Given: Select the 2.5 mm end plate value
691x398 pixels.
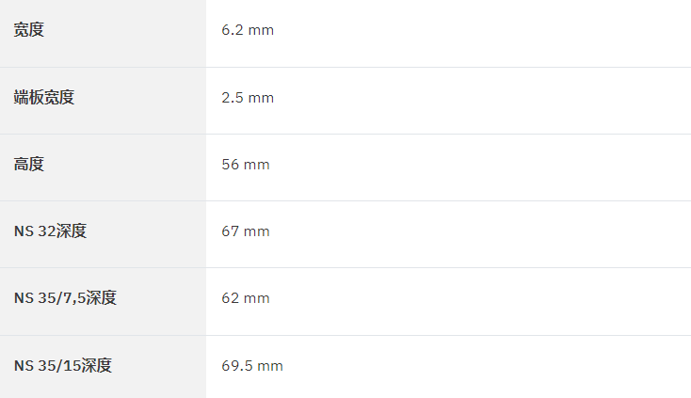Looking at the screenshot, I should coord(248,97).
